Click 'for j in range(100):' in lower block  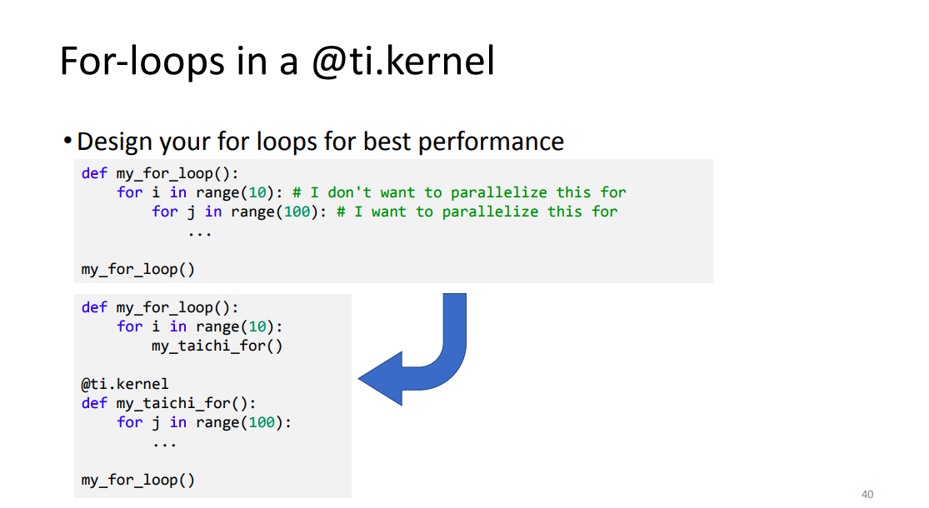click(x=204, y=423)
